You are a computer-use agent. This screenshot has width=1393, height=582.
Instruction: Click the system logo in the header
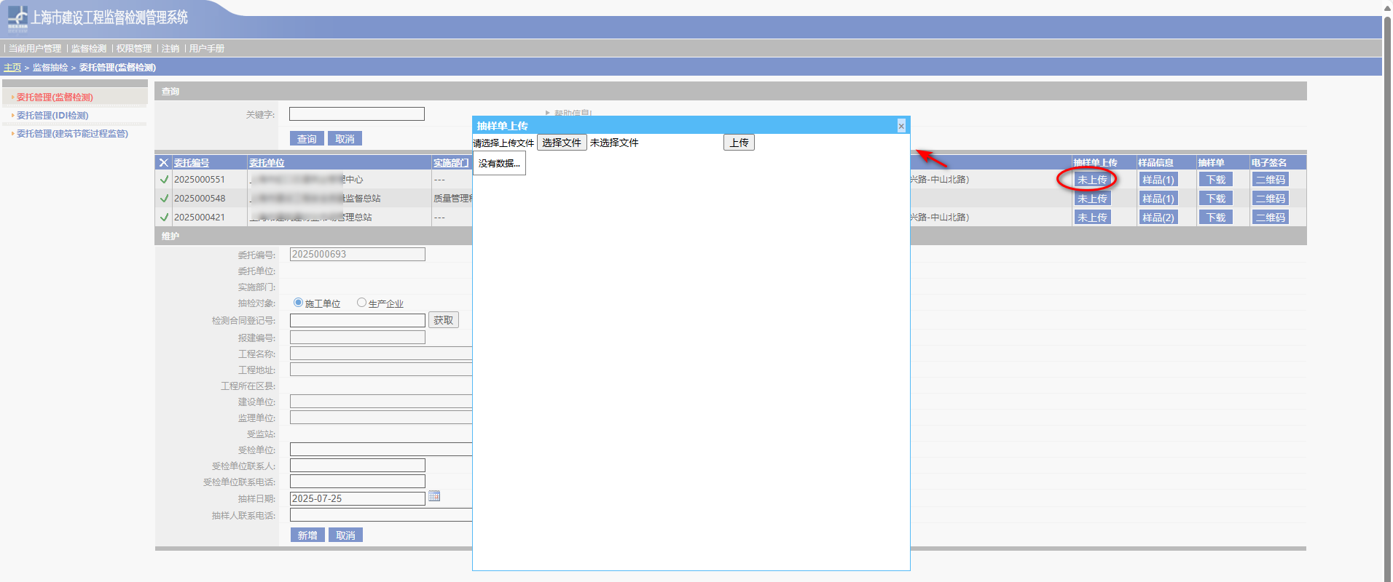click(17, 18)
